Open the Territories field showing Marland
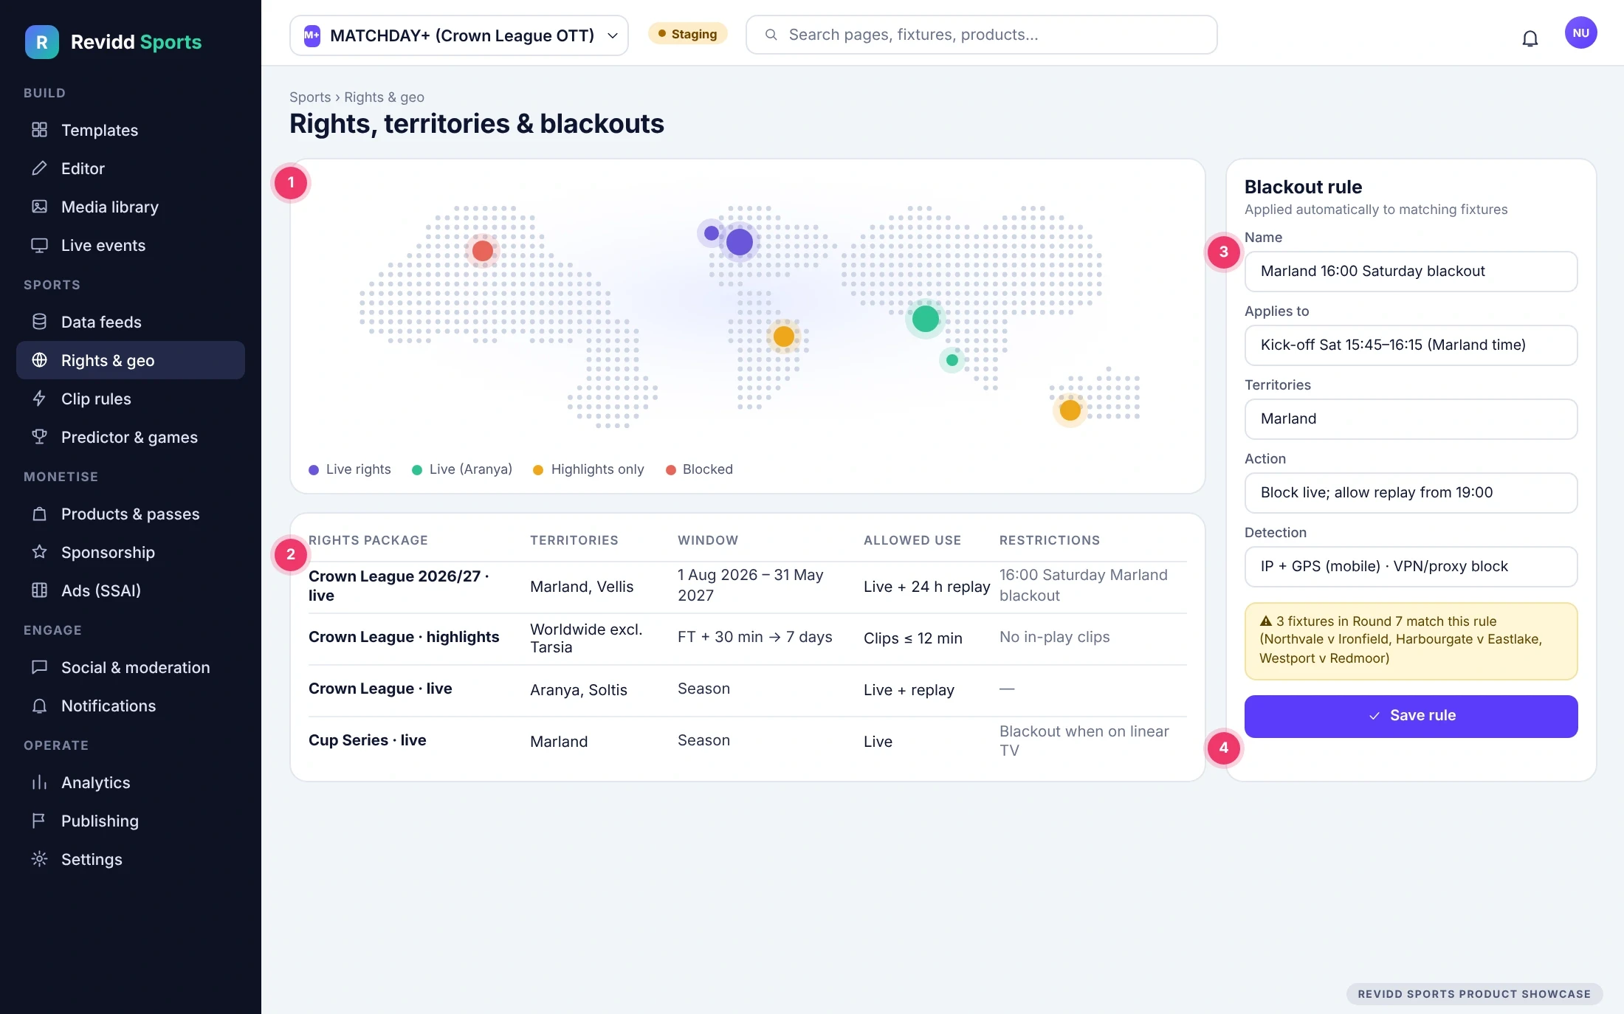The height and width of the screenshot is (1014, 1624). point(1411,419)
